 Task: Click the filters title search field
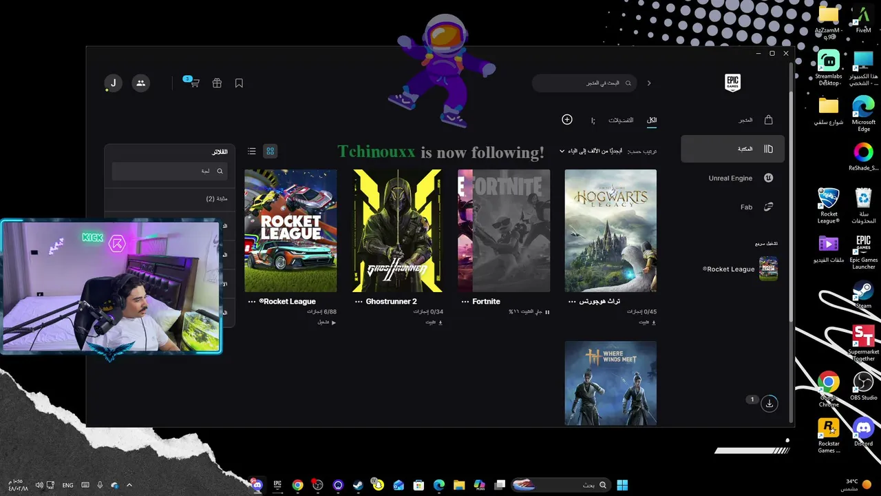click(x=169, y=171)
